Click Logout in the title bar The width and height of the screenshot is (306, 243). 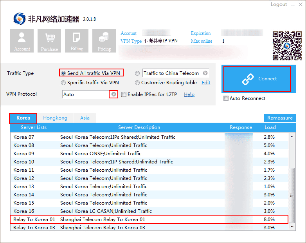[279, 4]
